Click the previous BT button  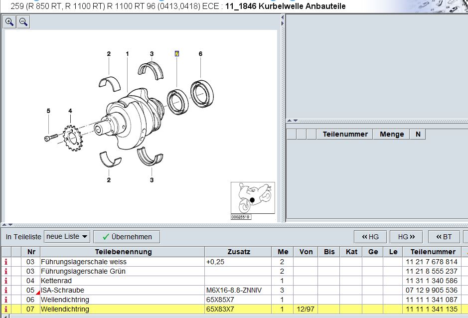(444, 237)
